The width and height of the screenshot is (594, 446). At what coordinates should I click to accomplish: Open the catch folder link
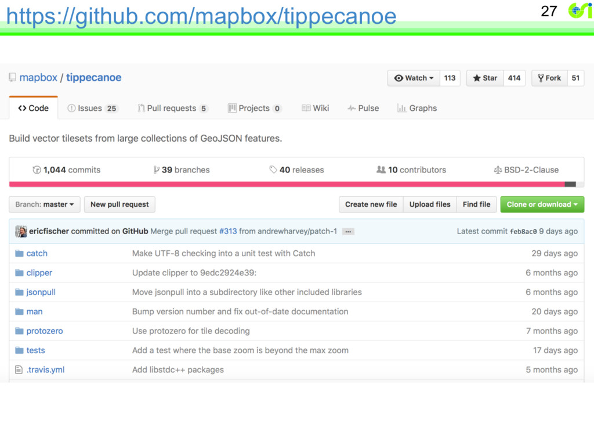pyautogui.click(x=37, y=253)
